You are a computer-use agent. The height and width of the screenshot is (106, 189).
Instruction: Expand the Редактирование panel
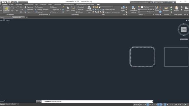(44, 14)
